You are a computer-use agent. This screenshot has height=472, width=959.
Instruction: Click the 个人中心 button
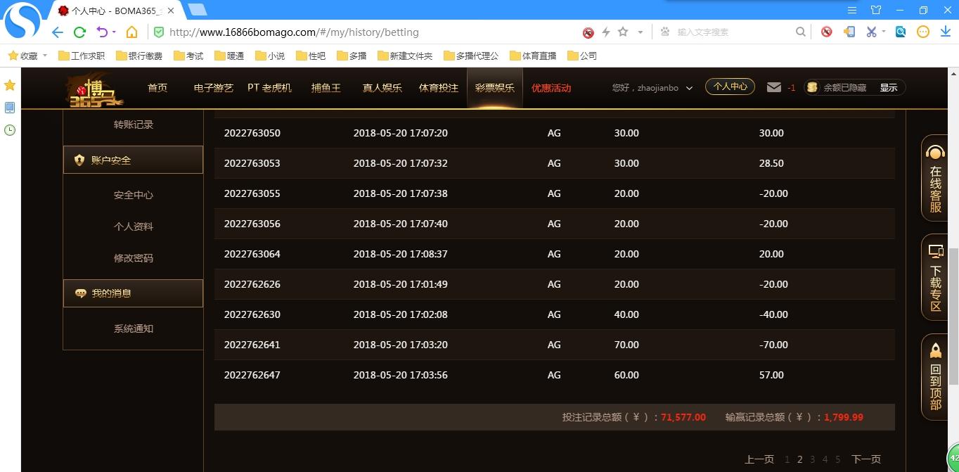click(730, 87)
